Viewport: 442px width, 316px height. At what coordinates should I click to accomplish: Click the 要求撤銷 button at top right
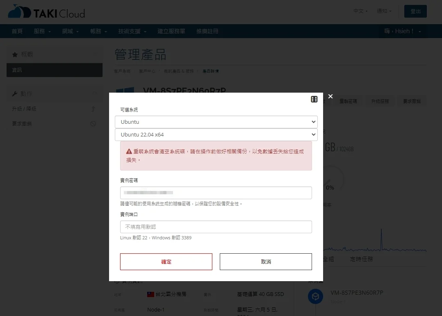412,101
